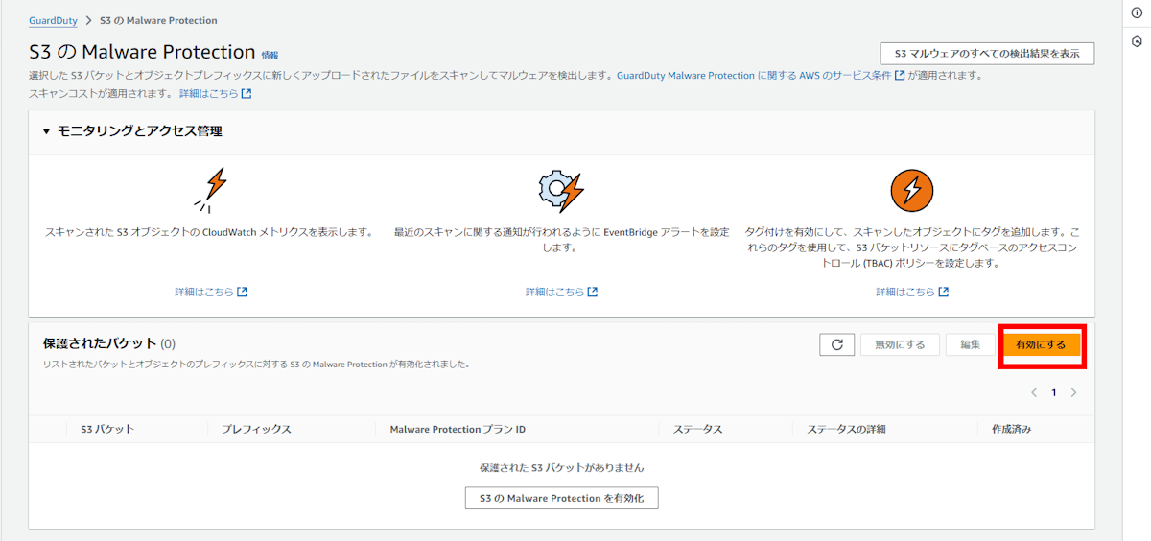The width and height of the screenshot is (1151, 541).
Task: Click the 情報 info link beside the title
Action: point(270,56)
